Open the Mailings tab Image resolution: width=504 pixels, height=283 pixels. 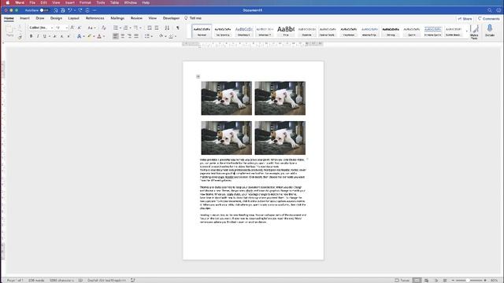click(117, 18)
